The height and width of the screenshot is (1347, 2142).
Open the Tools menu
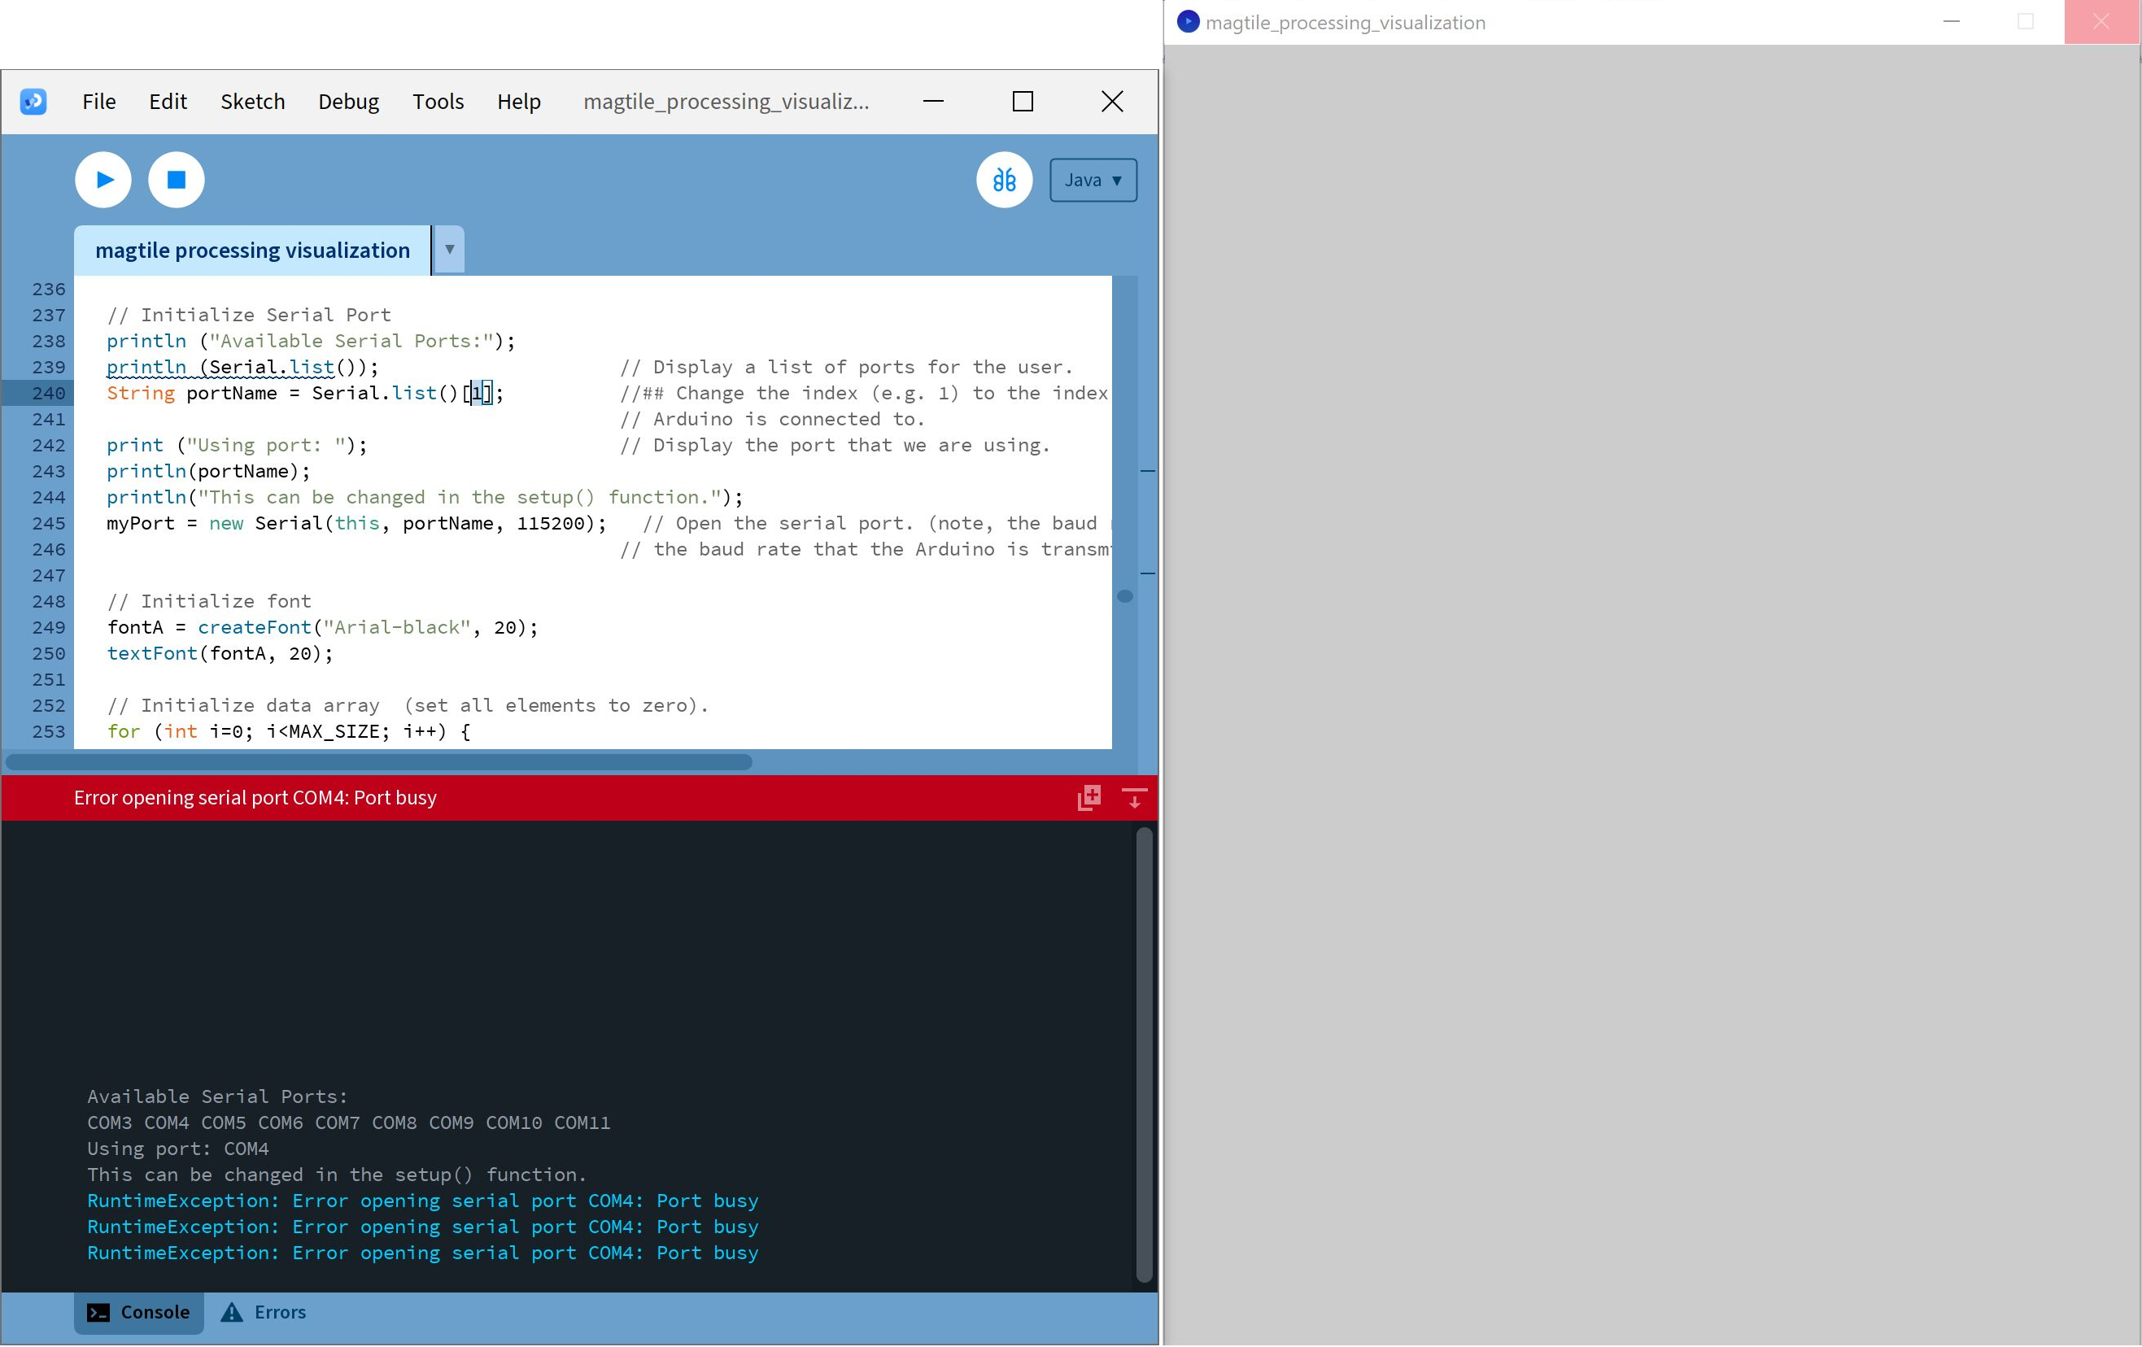tap(438, 102)
